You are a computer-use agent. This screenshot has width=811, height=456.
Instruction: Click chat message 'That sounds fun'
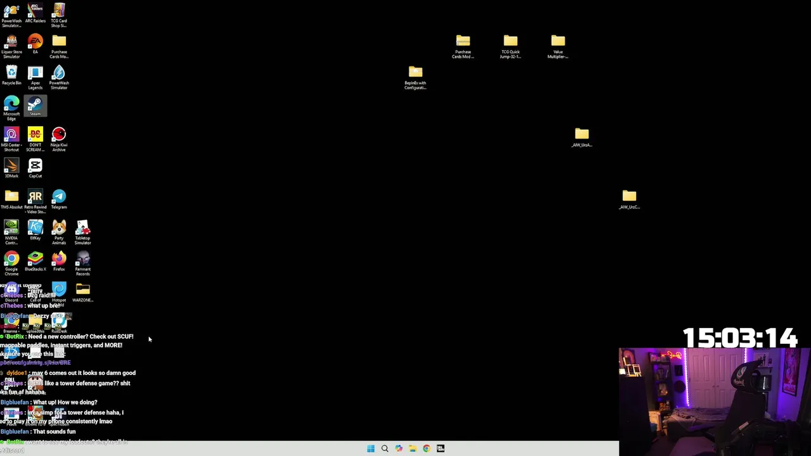click(x=54, y=431)
